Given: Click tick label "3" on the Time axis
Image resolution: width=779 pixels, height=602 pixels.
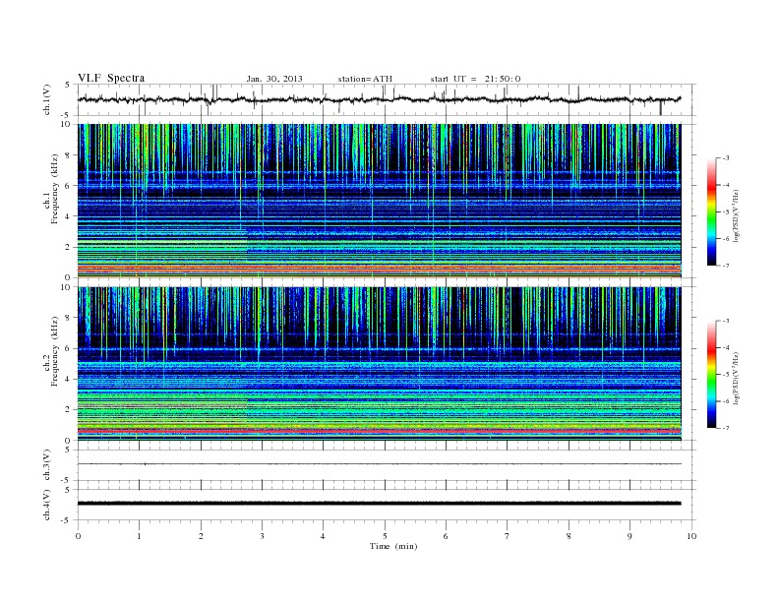Looking at the screenshot, I should [262, 536].
